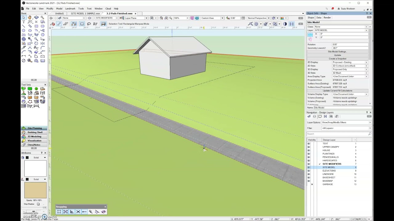Enable the Drop Shadow checkbox
The image size is (394, 221).
[38, 204]
